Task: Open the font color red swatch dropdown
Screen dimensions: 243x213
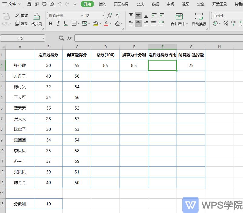Action: [110, 24]
